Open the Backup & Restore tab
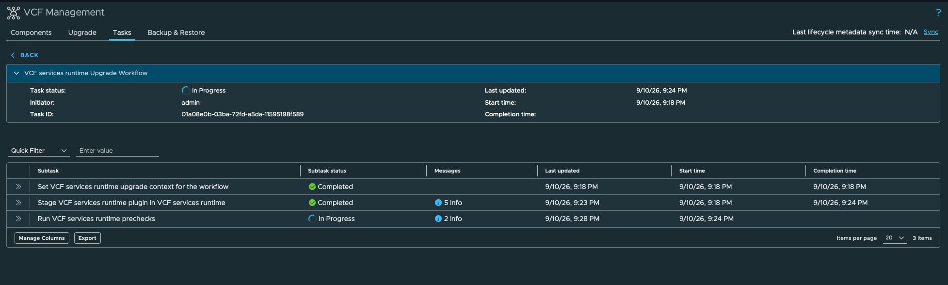Image resolution: width=948 pixels, height=285 pixels. pos(177,32)
